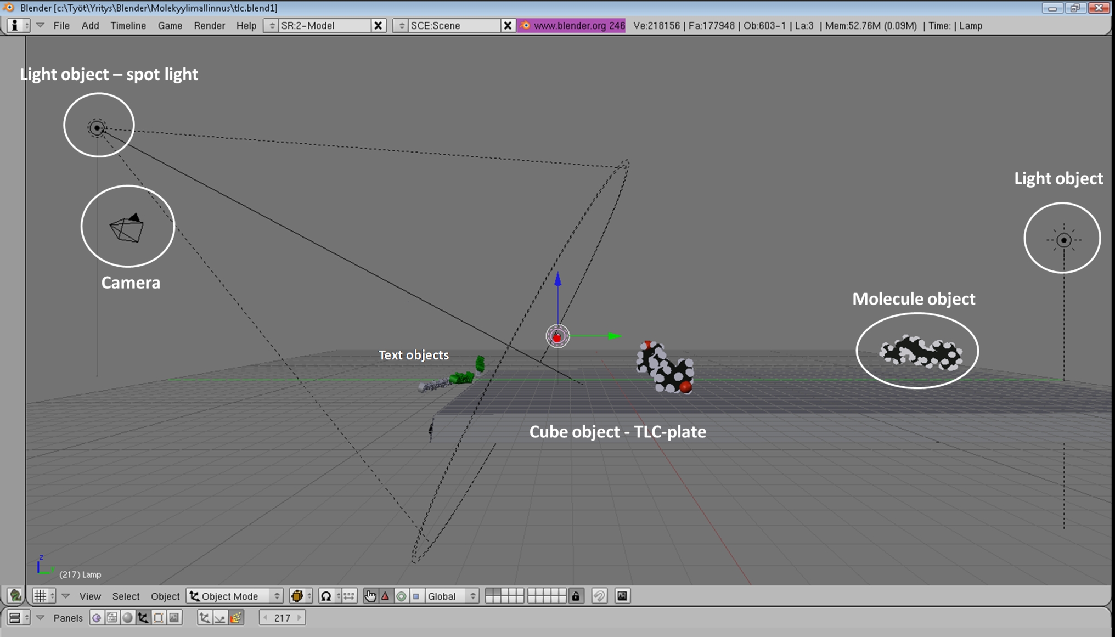This screenshot has width=1115, height=637.
Task: Delete SCE:Scene with X button
Action: point(508,26)
